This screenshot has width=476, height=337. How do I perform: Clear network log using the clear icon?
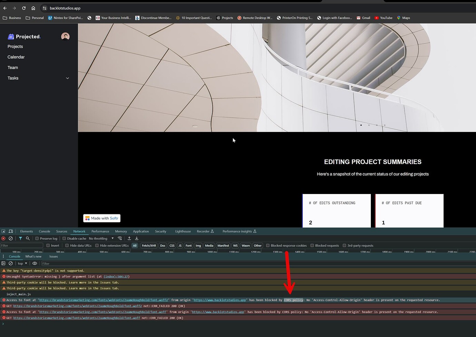pyautogui.click(x=11, y=238)
